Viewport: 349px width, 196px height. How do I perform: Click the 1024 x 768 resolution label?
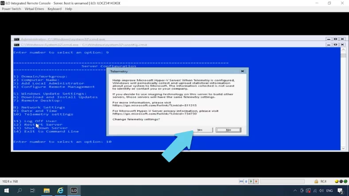(10, 181)
